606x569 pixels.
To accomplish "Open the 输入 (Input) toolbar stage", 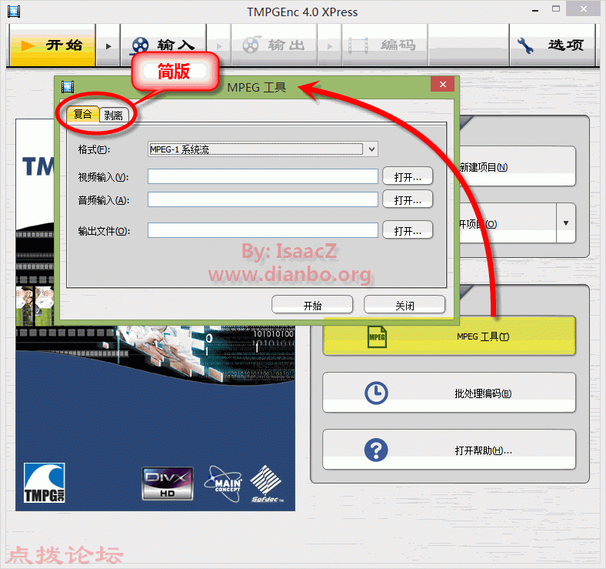I will click(x=163, y=45).
